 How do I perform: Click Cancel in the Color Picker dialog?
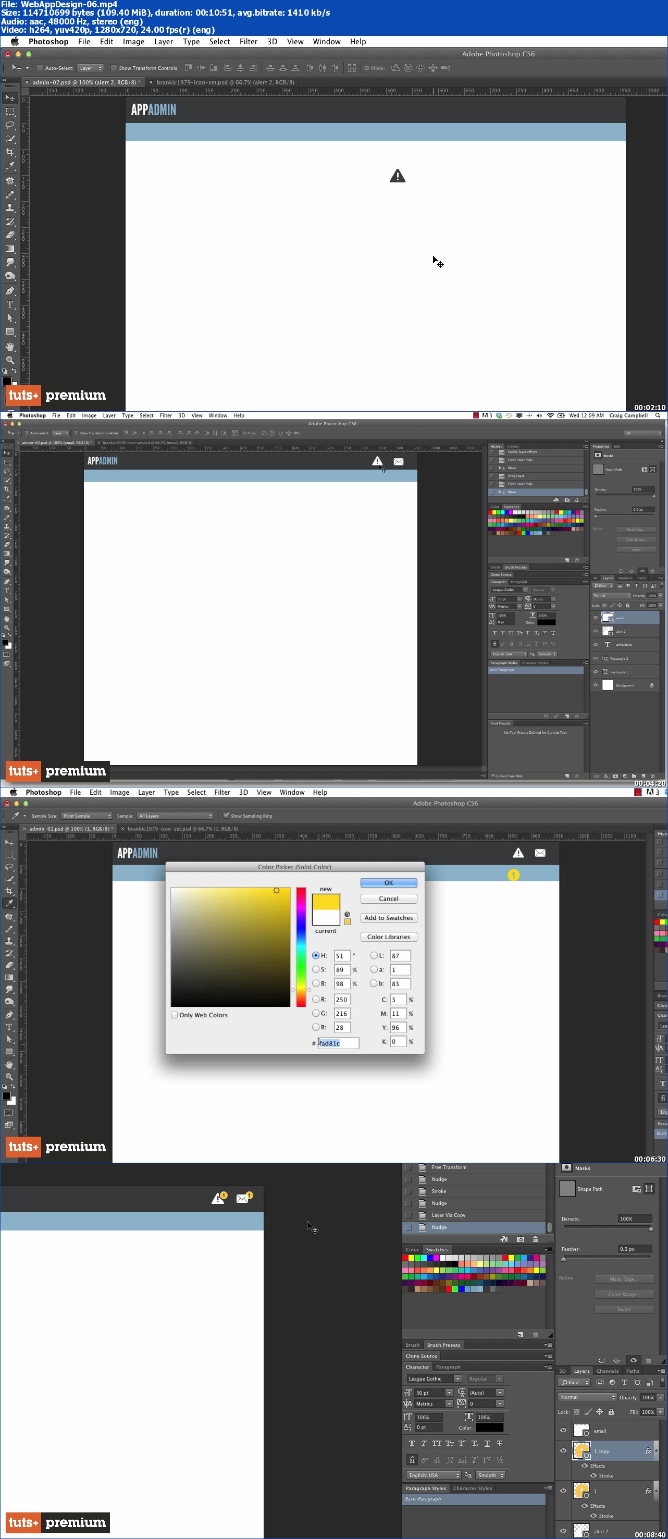(388, 898)
